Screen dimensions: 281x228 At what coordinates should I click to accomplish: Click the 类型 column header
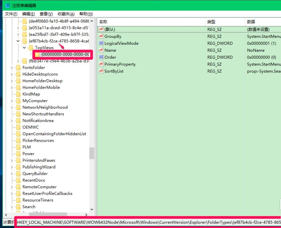click(211, 22)
